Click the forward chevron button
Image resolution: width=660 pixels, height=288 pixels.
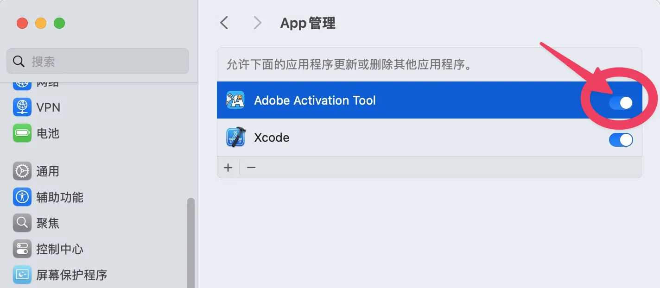(258, 23)
